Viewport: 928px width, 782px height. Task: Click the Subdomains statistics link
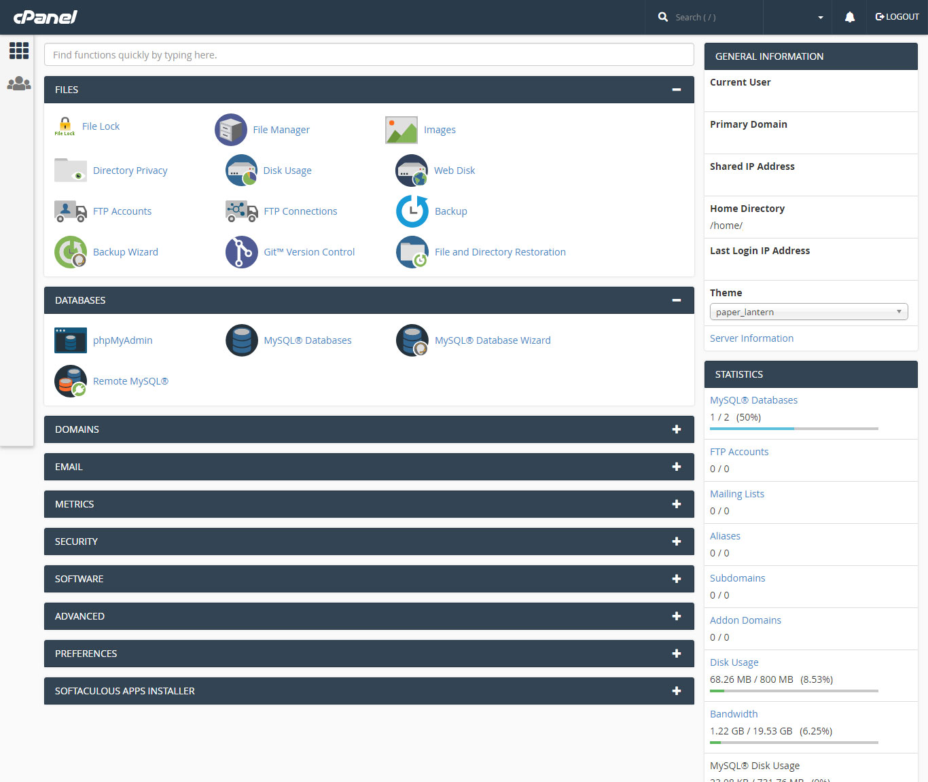pyautogui.click(x=737, y=578)
